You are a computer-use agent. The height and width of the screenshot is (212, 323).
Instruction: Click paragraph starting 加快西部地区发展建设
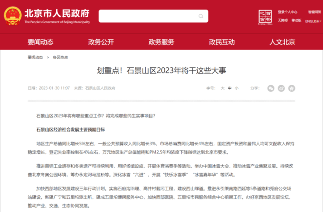(x=160, y=197)
